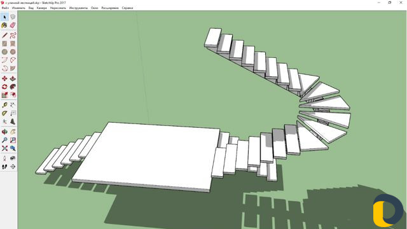Screen dimensions: 407x229
Task: Activate the Move tool
Action: click(x=4, y=78)
